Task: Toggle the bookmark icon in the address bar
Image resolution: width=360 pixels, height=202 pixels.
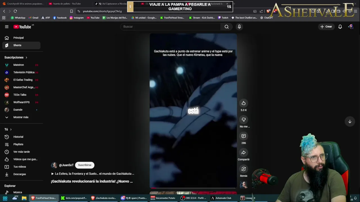Action: [71, 11]
